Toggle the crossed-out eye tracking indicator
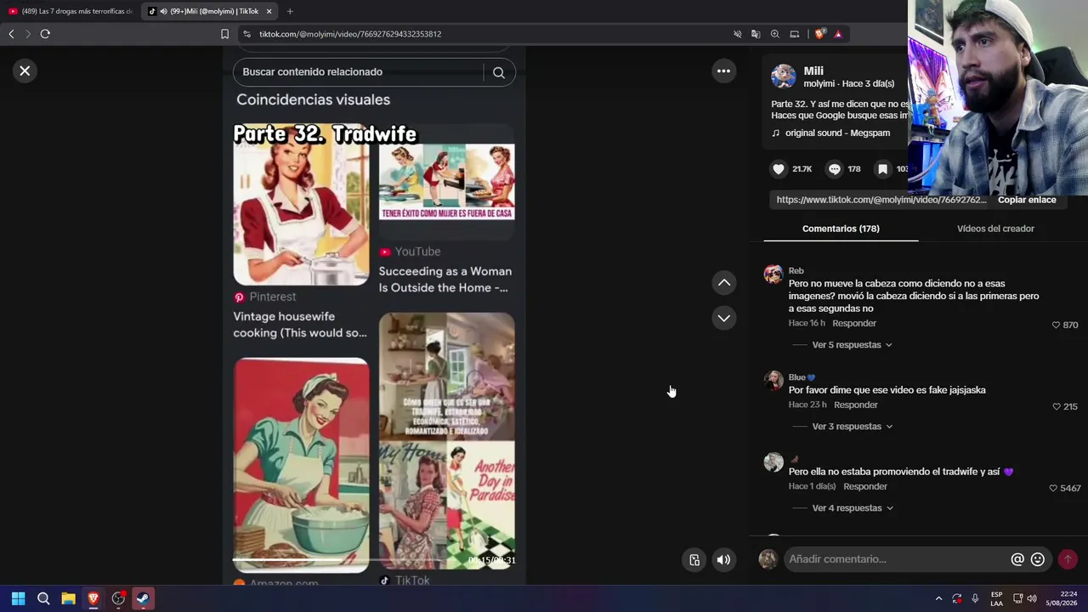This screenshot has width=1088, height=612. [737, 34]
